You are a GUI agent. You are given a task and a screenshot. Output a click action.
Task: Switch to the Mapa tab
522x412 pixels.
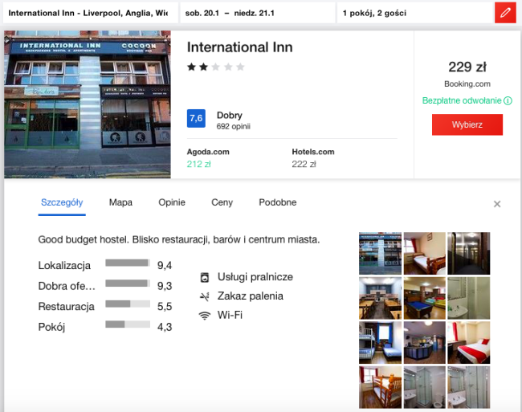coord(120,202)
